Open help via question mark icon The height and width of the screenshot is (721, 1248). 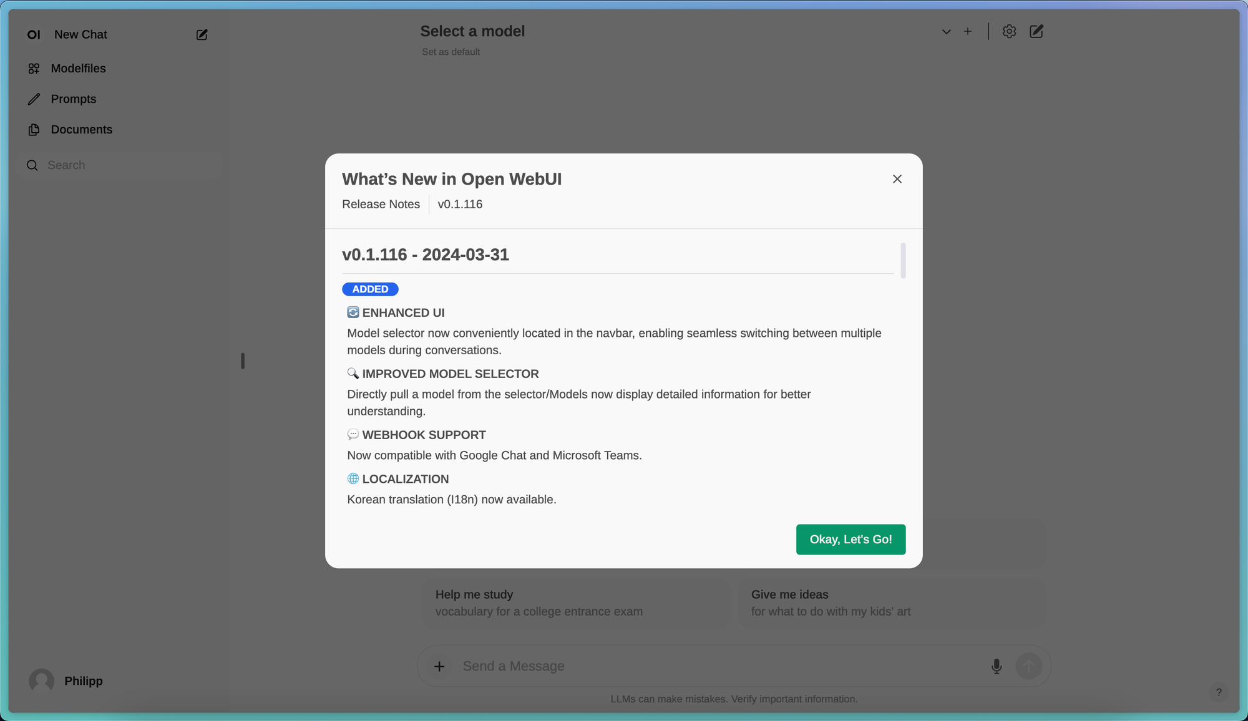(x=1219, y=692)
